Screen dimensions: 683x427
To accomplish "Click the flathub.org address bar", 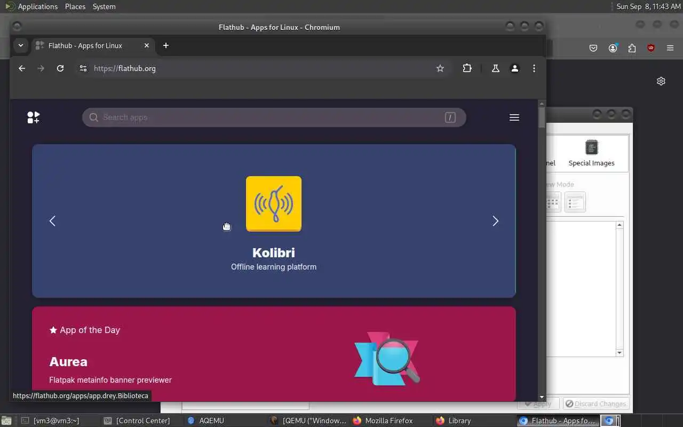I will (x=261, y=68).
